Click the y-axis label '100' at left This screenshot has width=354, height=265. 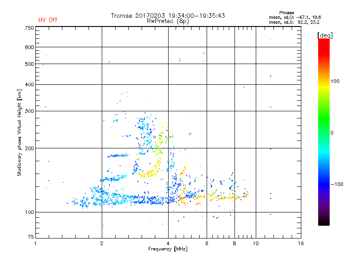[x=29, y=212]
